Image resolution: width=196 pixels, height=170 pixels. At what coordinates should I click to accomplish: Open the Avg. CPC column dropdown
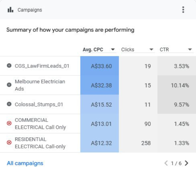click(113, 50)
